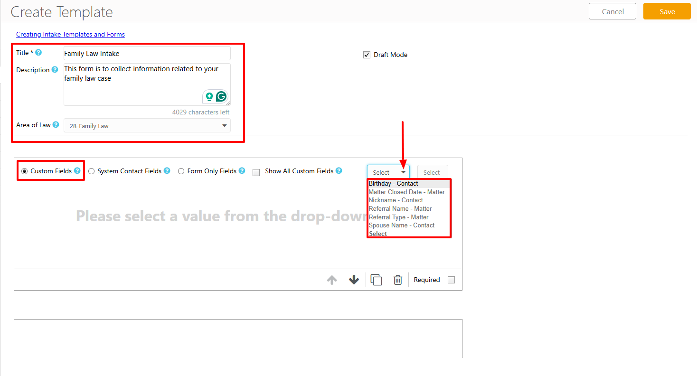Enable the Required checkbox

click(451, 280)
